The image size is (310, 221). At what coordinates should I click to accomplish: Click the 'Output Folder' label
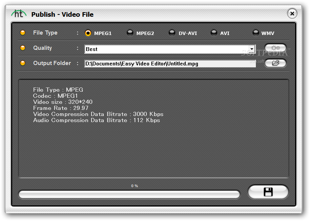point(52,63)
